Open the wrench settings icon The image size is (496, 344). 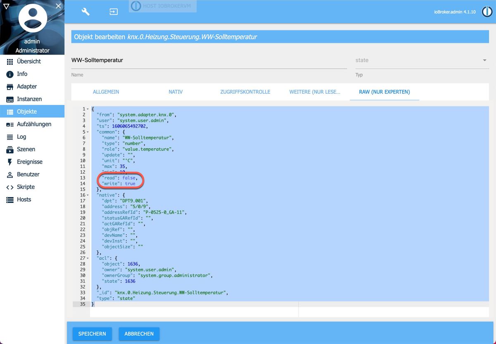(x=86, y=12)
